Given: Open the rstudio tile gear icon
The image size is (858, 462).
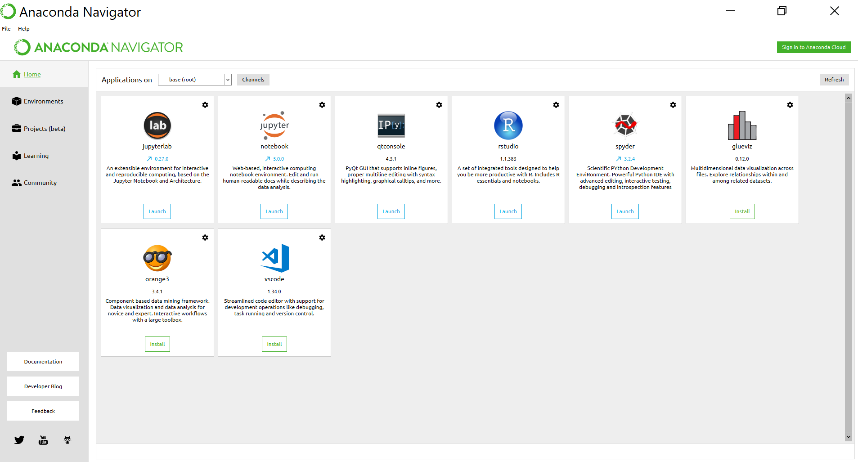Looking at the screenshot, I should [x=556, y=105].
